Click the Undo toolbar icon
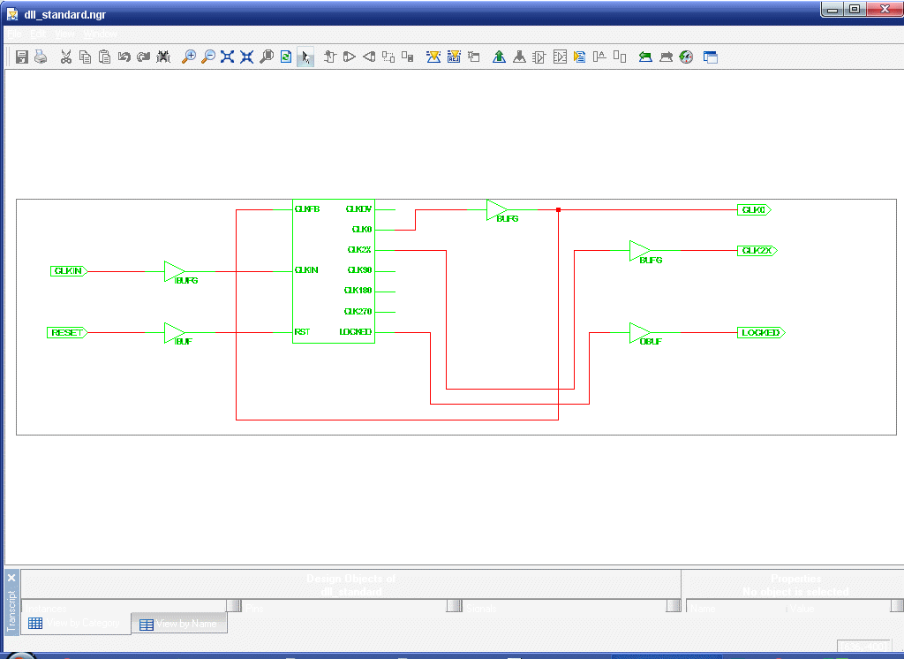Screen dimensions: 904x659 click(124, 57)
